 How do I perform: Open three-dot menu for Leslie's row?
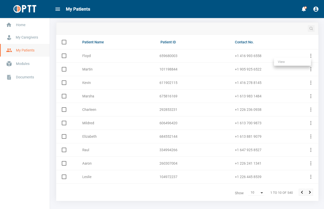[311, 177]
